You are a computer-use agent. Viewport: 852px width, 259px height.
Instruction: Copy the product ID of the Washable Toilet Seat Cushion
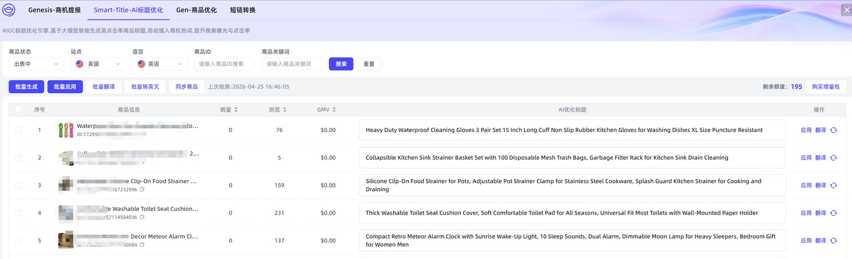[x=142, y=217]
